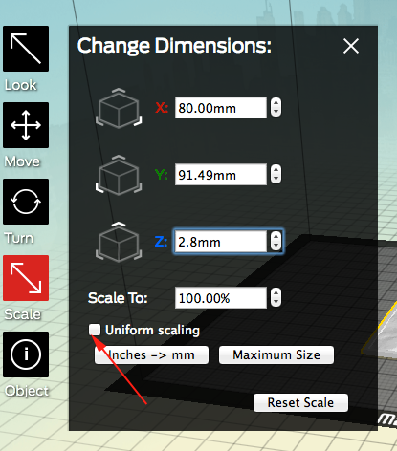The image size is (397, 451).
Task: Increase the X dimension with stepper
Action: click(x=276, y=103)
